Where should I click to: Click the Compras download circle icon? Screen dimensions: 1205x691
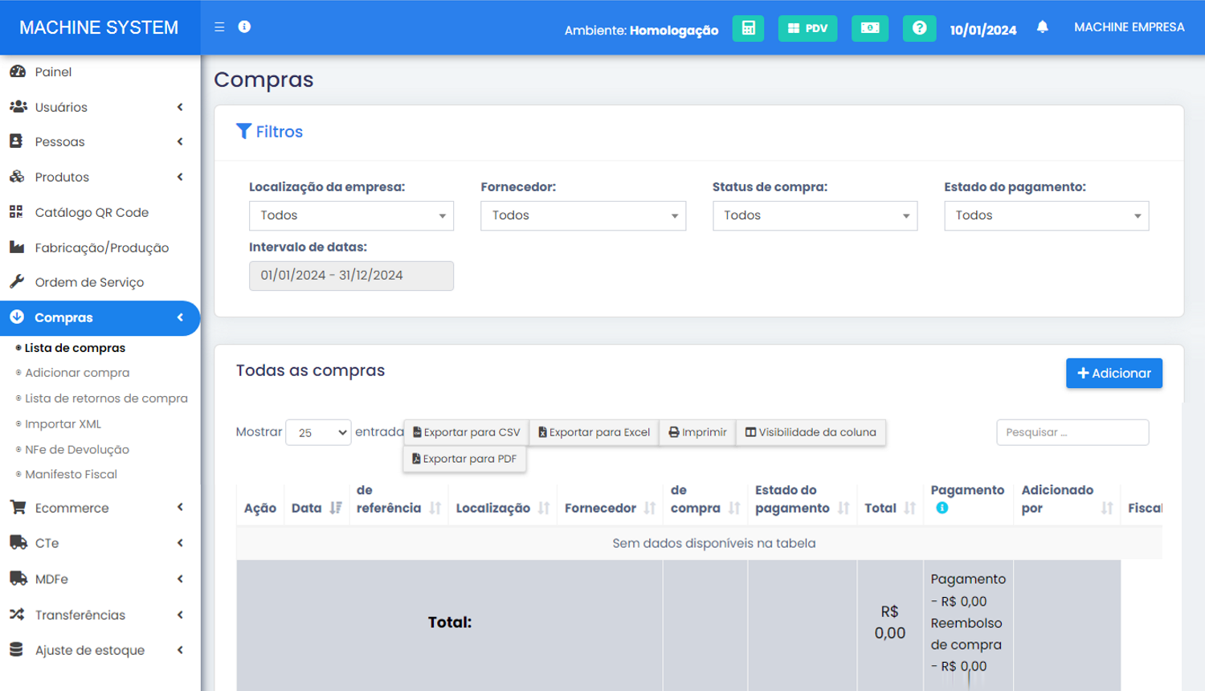tap(17, 317)
